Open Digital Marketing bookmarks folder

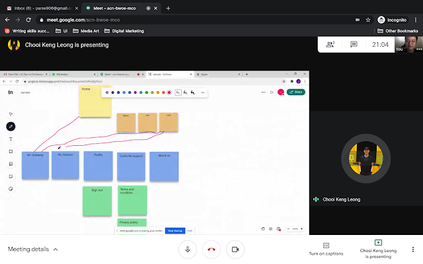(124, 31)
